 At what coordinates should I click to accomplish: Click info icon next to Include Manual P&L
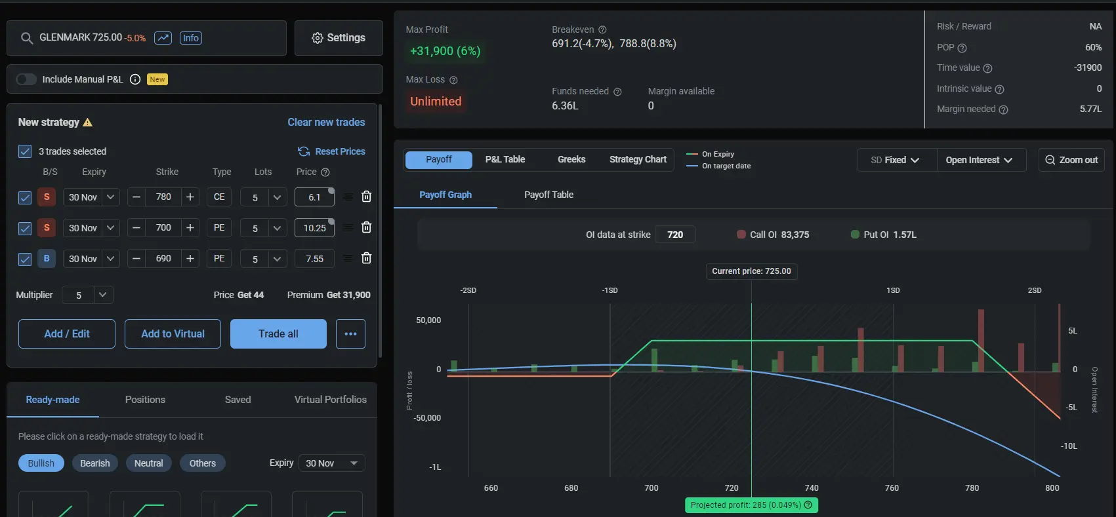click(x=135, y=79)
